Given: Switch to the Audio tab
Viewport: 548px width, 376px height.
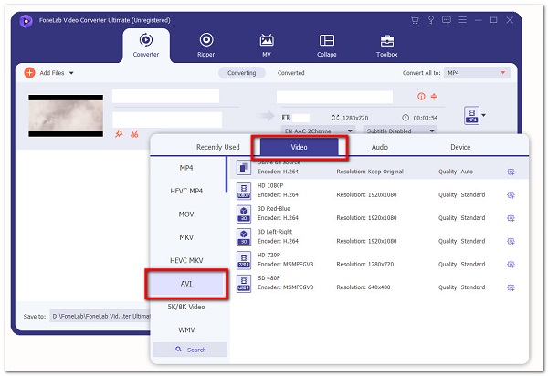Looking at the screenshot, I should (x=380, y=147).
